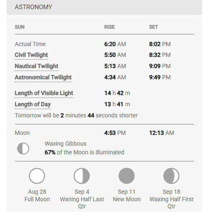Open the Civil Twilight definition link

(x=31, y=55)
